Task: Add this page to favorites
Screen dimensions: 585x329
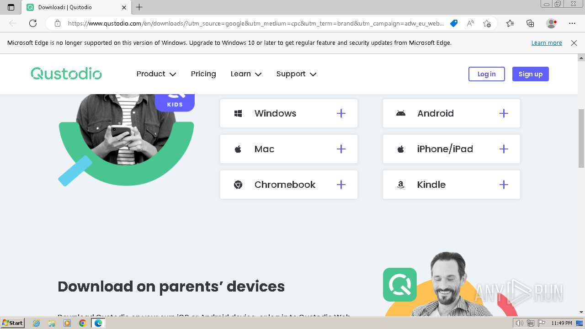Action: click(487, 23)
